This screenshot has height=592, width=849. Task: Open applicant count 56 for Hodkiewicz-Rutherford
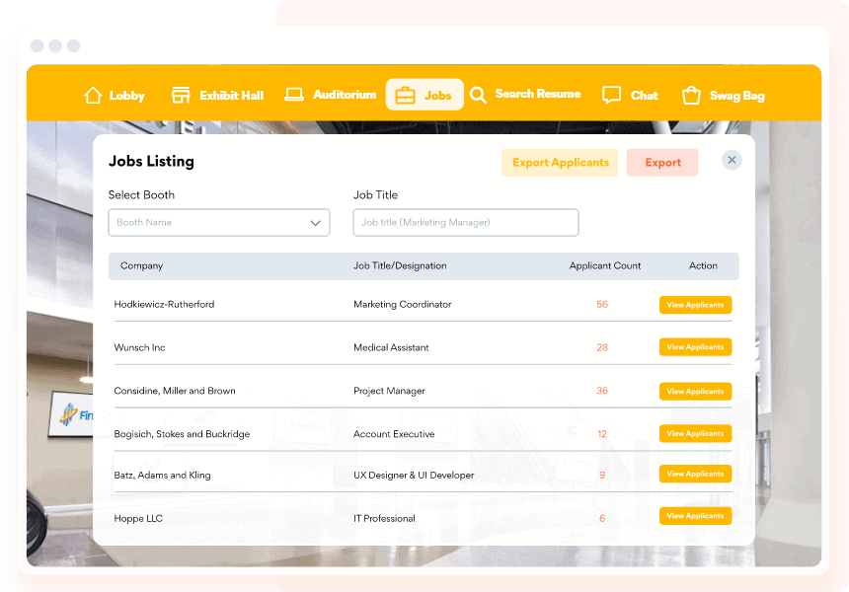coord(602,305)
